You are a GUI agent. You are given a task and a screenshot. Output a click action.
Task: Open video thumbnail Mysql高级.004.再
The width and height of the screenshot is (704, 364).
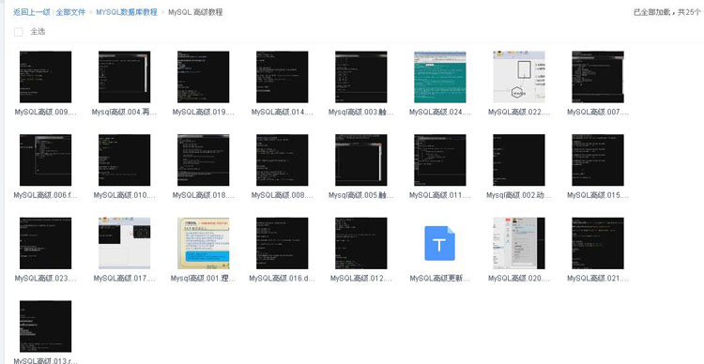(124, 77)
